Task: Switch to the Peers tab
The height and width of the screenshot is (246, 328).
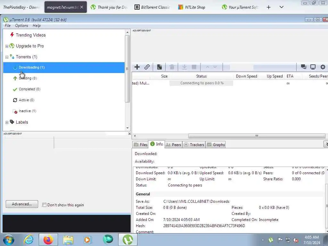Action: (173, 144)
